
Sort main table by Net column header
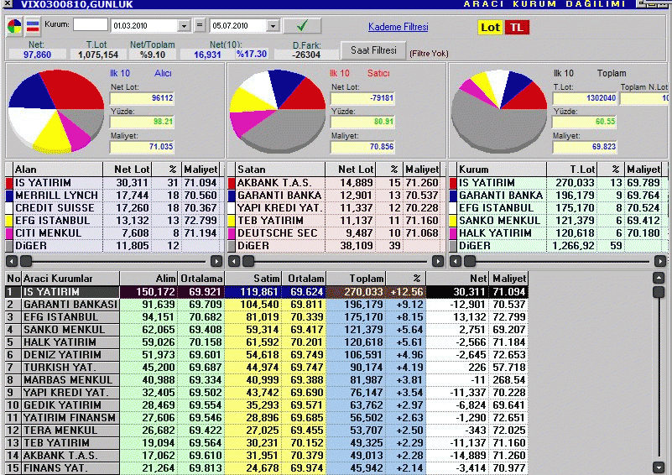tap(457, 279)
